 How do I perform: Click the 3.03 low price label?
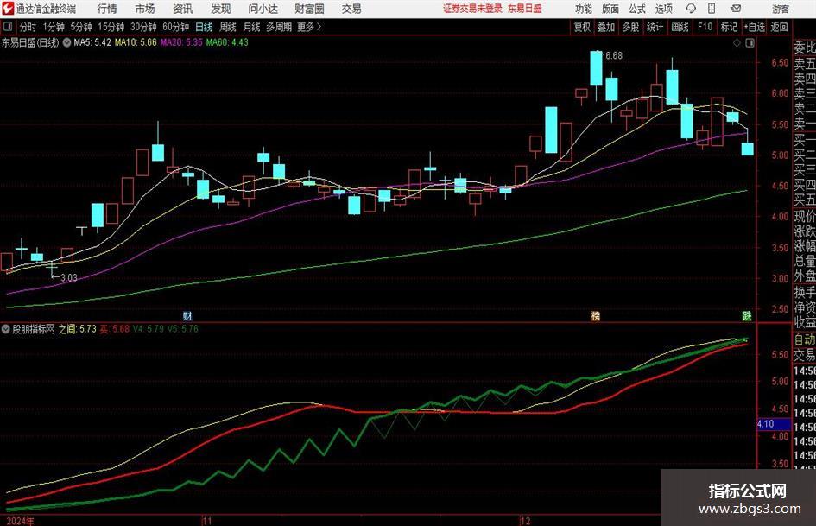[69, 278]
